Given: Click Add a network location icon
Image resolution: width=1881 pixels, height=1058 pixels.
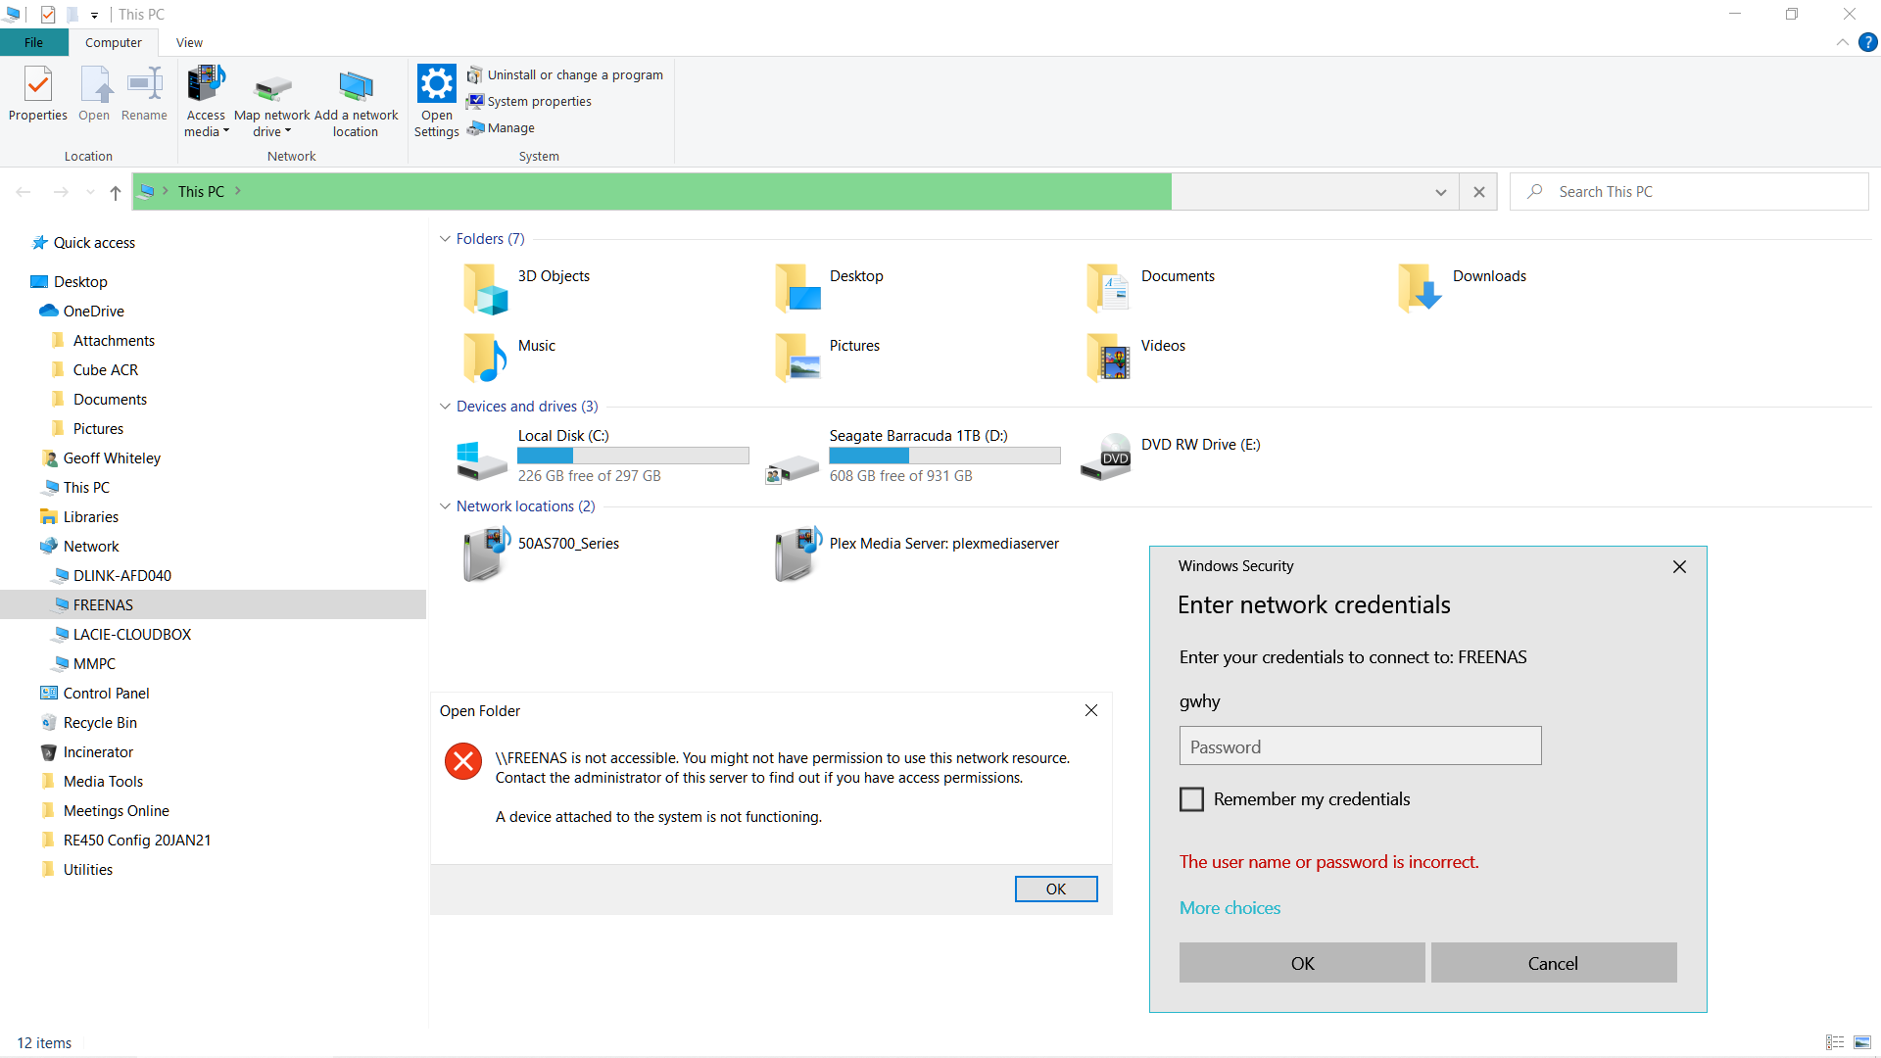Looking at the screenshot, I should [x=356, y=87].
